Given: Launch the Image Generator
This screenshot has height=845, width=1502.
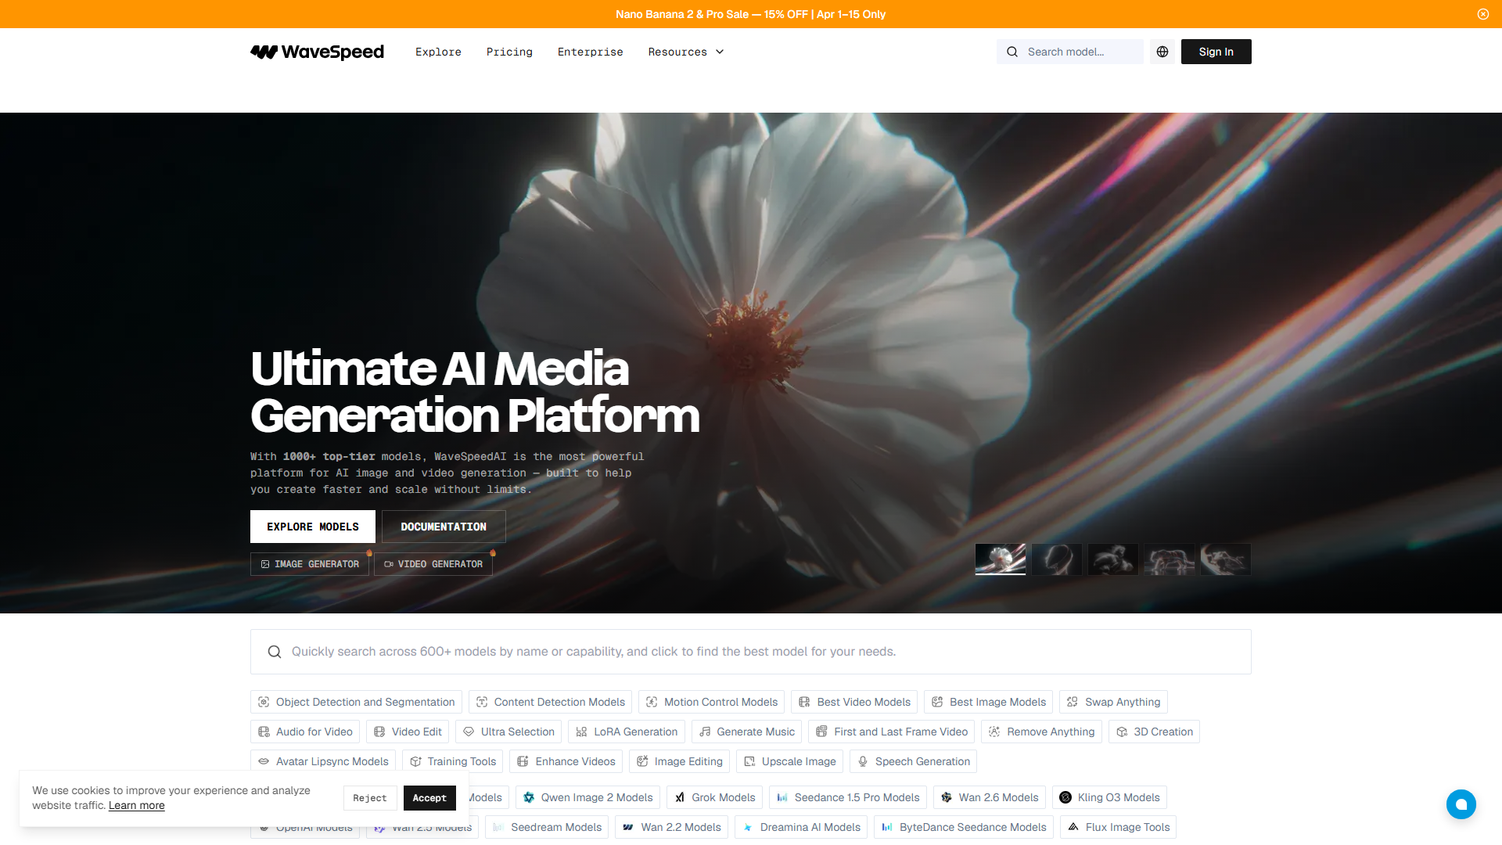Looking at the screenshot, I should [x=310, y=564].
